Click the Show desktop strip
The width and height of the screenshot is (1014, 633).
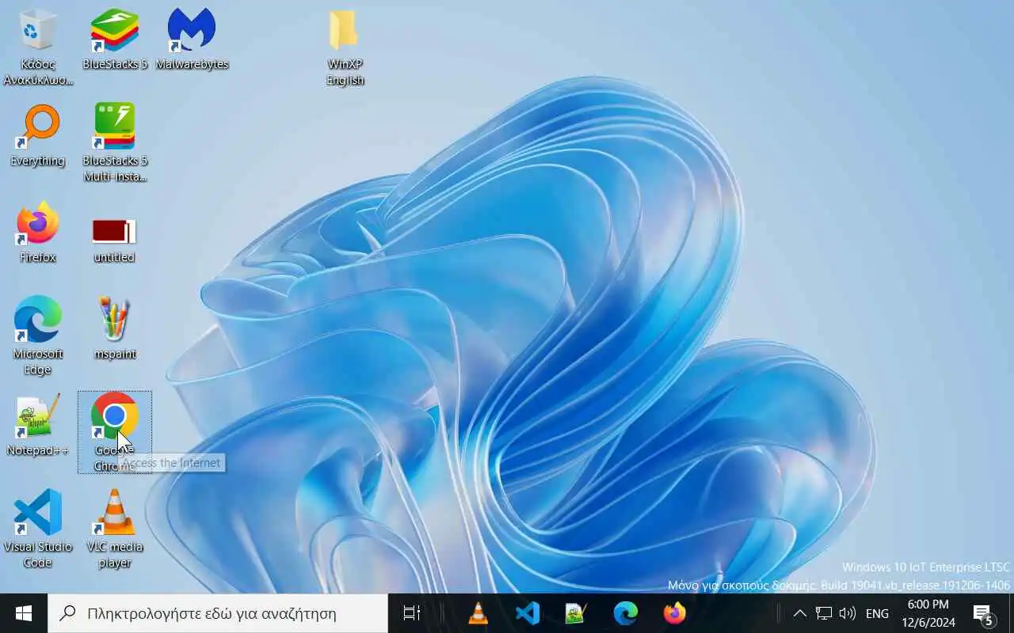pyautogui.click(x=1011, y=613)
